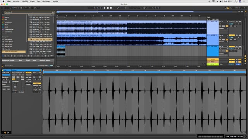The image size is (248, 139).
Task: Click the Stop button in transport
Action: coord(108,8)
